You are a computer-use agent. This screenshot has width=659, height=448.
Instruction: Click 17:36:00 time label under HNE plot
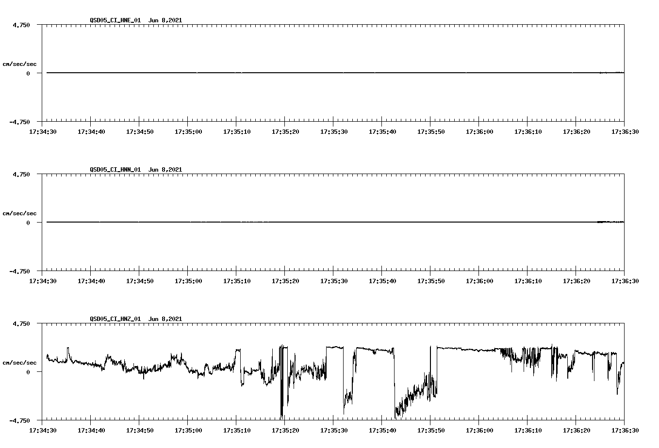479,131
